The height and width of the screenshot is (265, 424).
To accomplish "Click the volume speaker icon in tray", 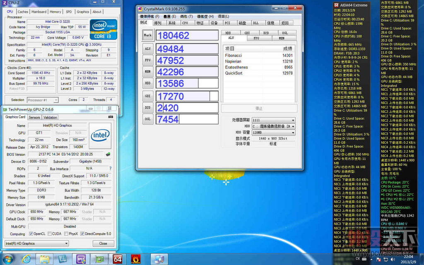I will (x=393, y=260).
